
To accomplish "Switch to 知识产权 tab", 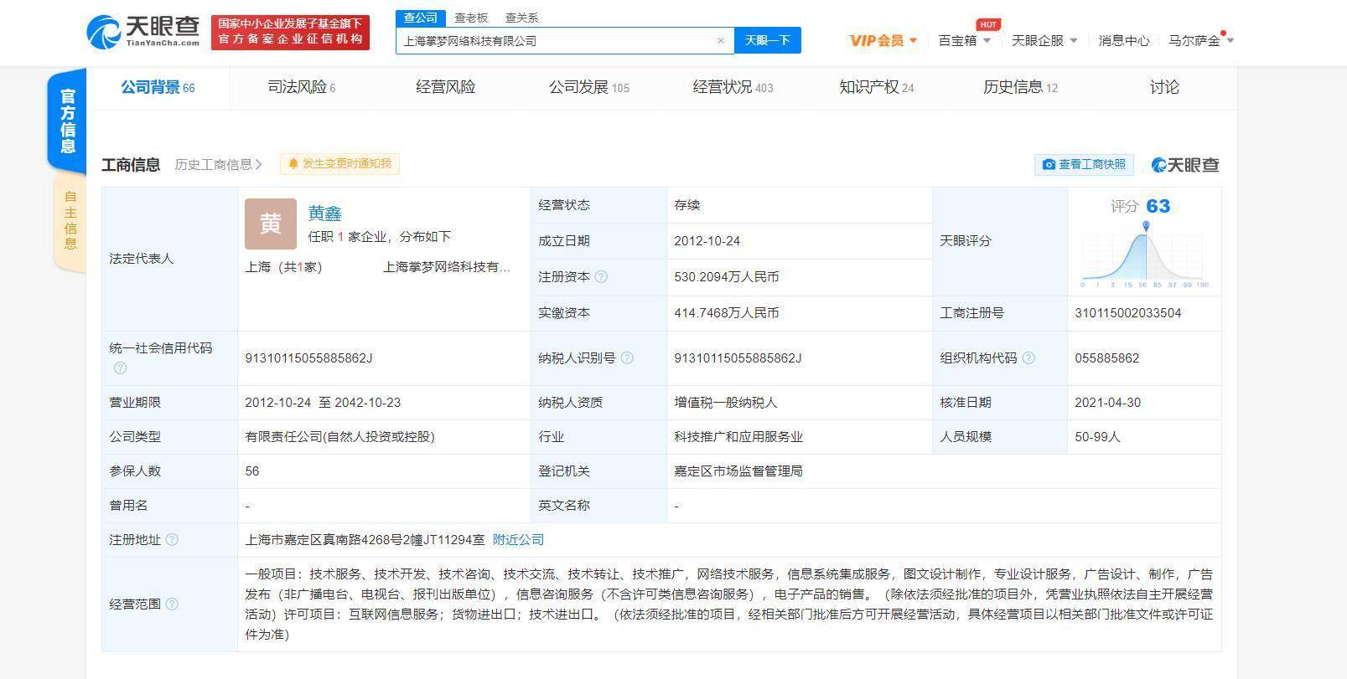I will pyautogui.click(x=876, y=87).
